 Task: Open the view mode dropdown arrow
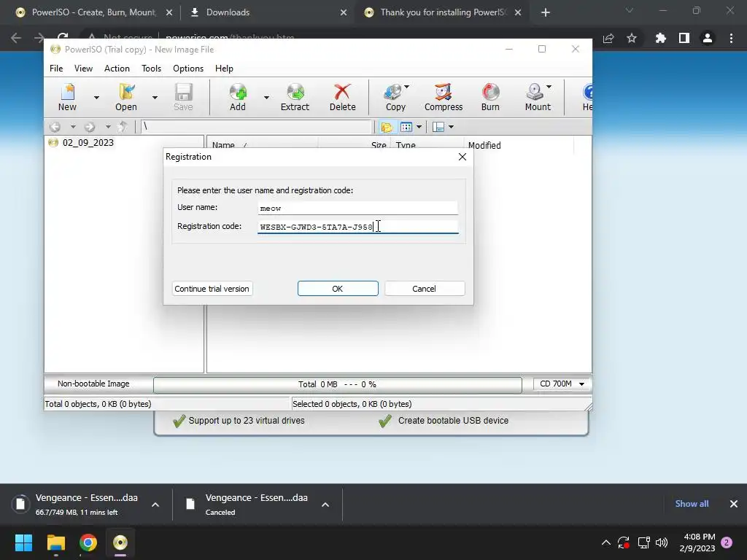(x=419, y=127)
